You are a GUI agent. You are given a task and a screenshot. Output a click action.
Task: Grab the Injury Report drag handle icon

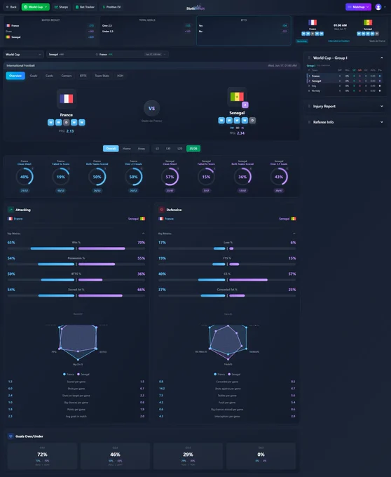point(309,106)
